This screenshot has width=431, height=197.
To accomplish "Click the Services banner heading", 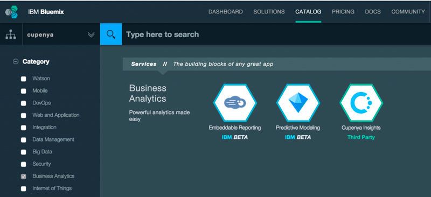I will (x=144, y=64).
